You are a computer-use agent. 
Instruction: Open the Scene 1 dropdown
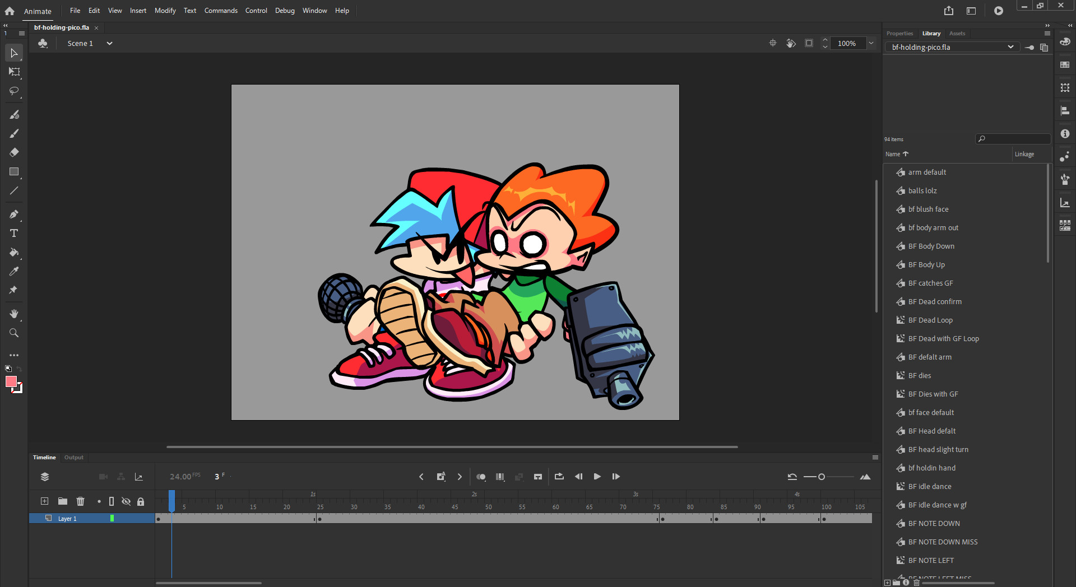(x=109, y=43)
